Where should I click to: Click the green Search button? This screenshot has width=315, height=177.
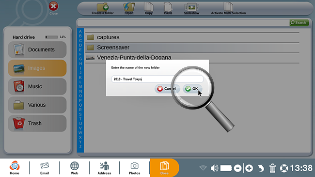pos(299,22)
